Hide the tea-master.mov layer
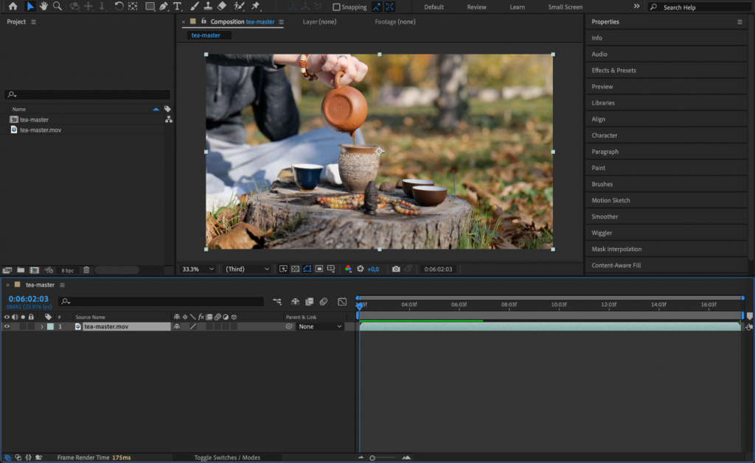The height and width of the screenshot is (463, 755). [x=6, y=326]
